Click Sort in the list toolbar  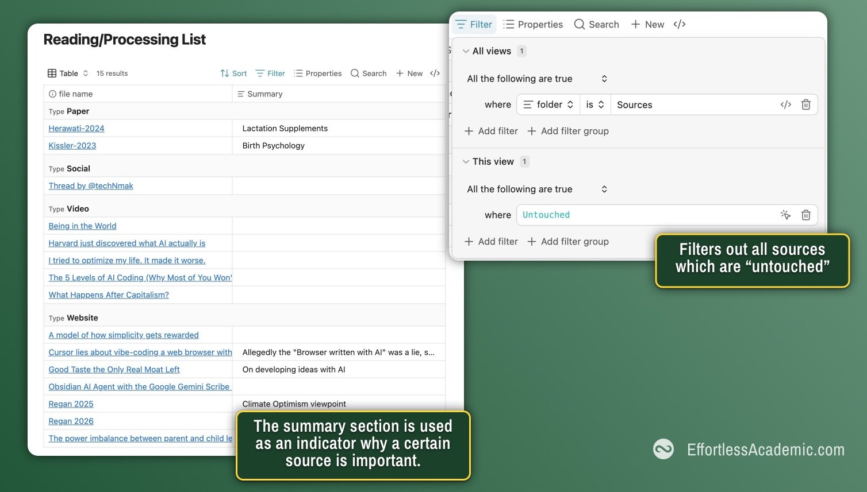point(233,73)
